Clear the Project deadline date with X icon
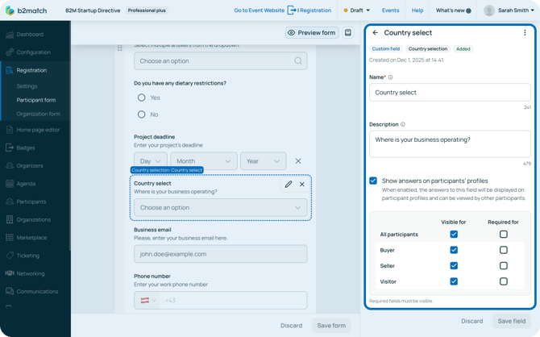This screenshot has width=540, height=337. pos(298,161)
